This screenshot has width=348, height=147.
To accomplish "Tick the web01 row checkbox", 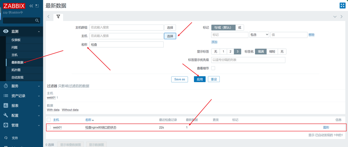I will point(49,127).
